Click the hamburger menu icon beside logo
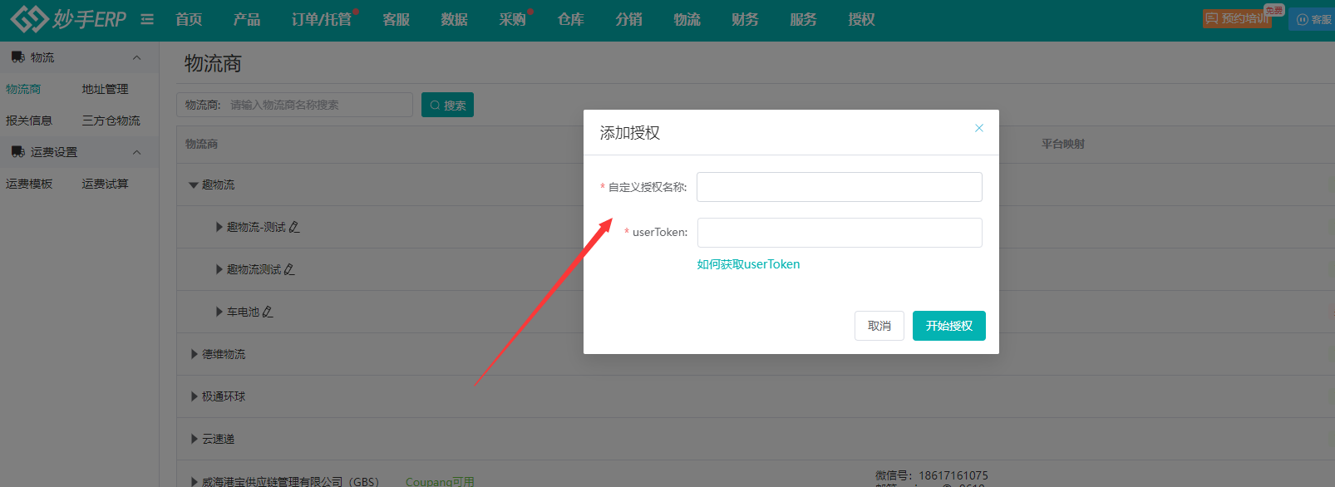This screenshot has width=1335, height=487. point(147,19)
